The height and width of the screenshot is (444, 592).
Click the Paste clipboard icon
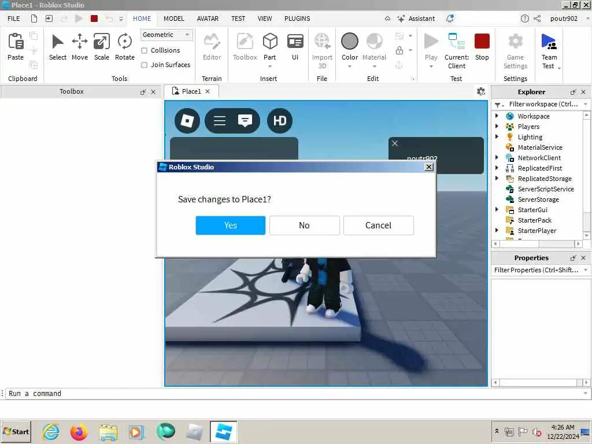[16, 42]
